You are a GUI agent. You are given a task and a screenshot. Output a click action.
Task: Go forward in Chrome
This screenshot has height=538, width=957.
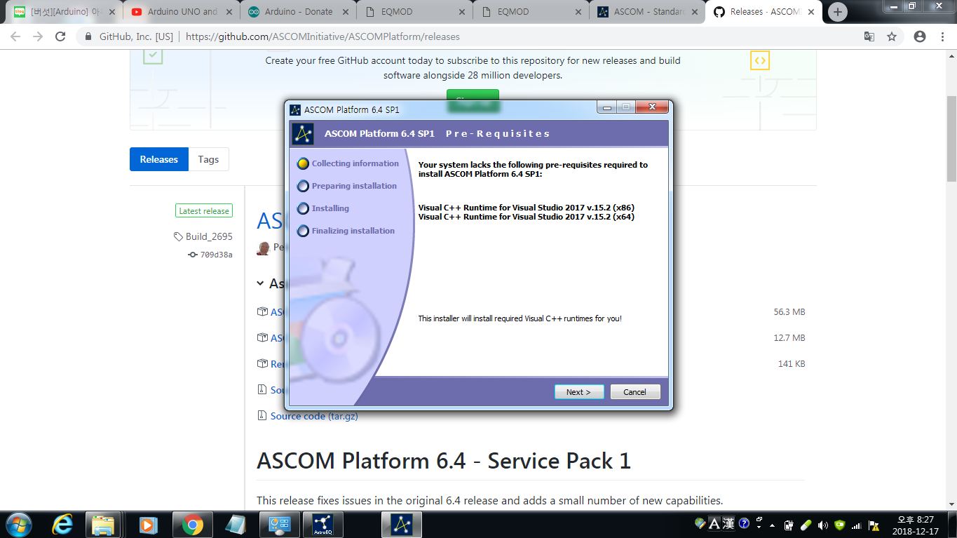tap(38, 36)
